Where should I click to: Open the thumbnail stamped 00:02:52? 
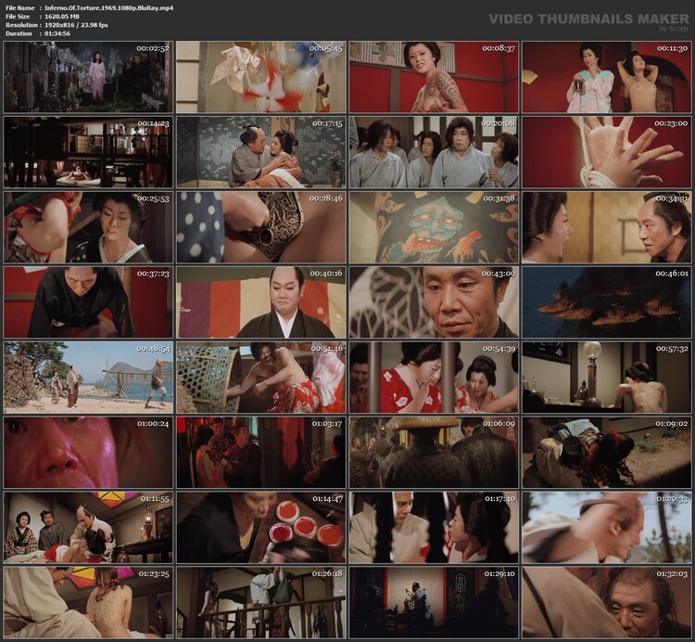tap(88, 77)
